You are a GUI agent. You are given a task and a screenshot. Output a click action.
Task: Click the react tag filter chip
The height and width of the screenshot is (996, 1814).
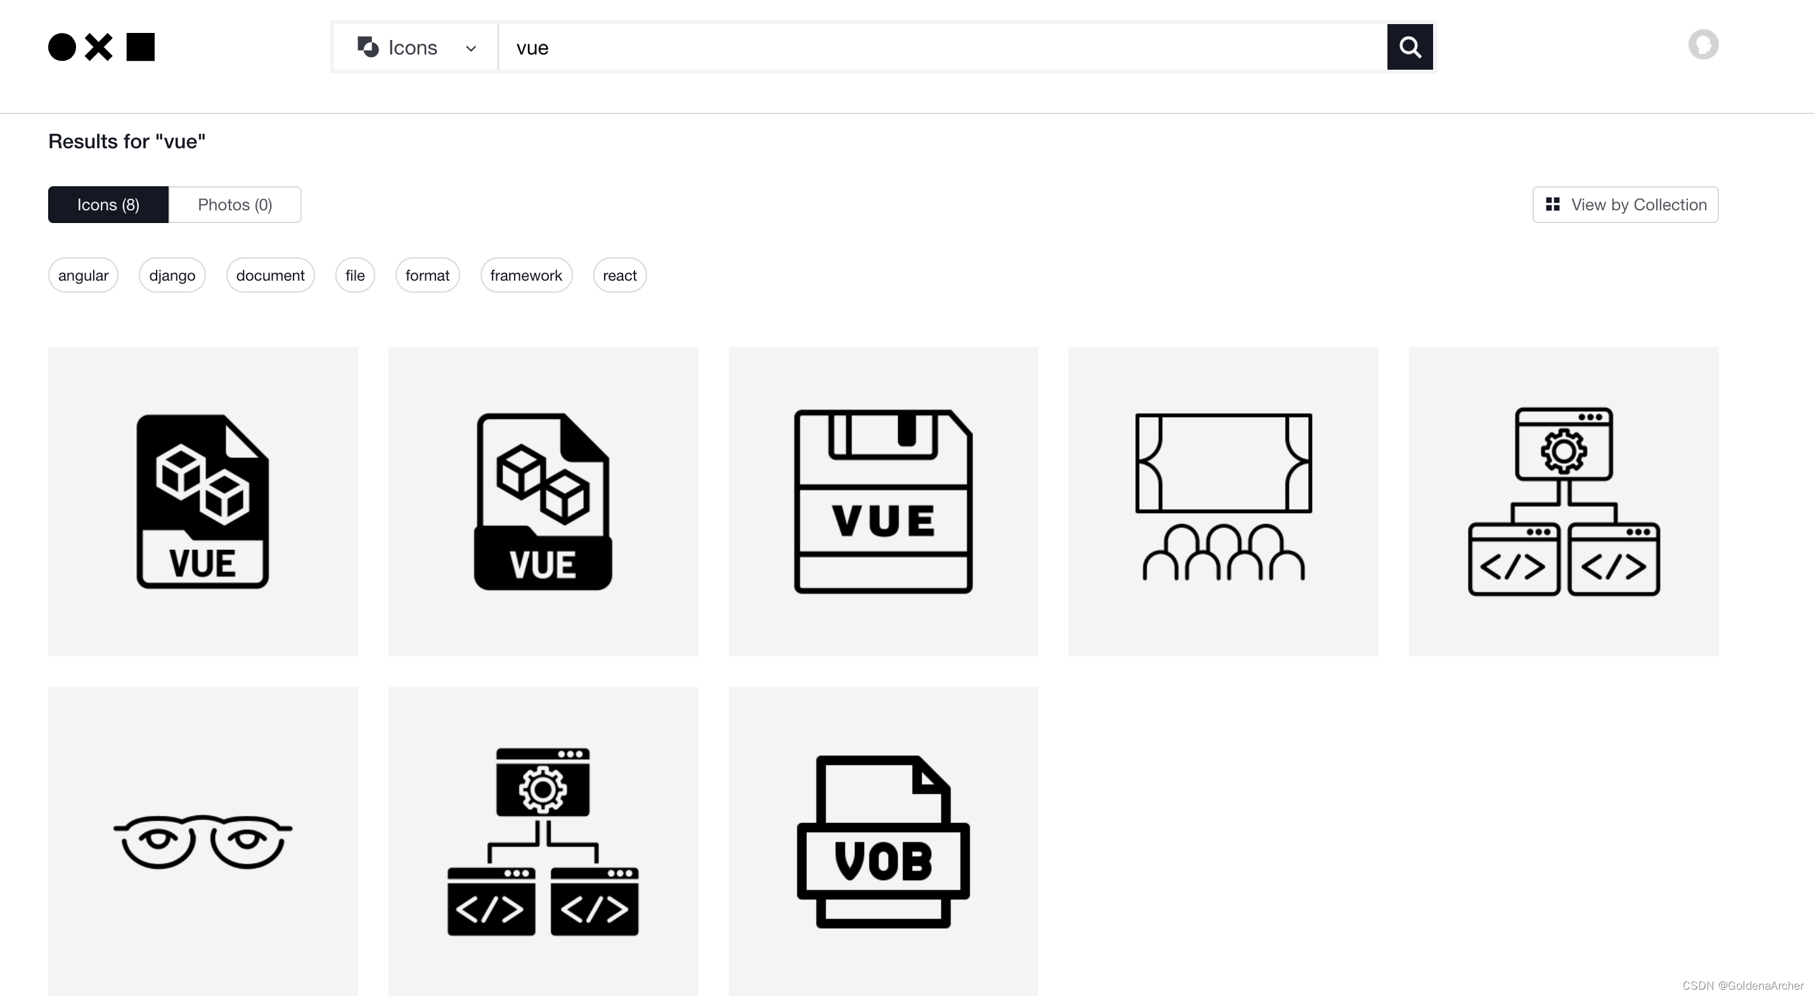pos(619,275)
